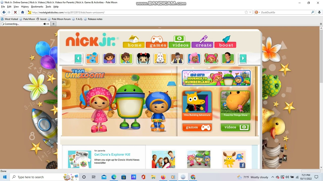323x181 pixels.
Task: Open Kite Building Adventure game thumbnail
Action: click(x=197, y=105)
